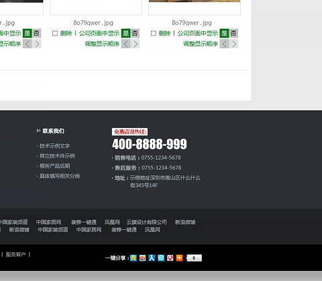This screenshot has height=281, width=322.
Task: Open the 云旗设计有限公司 footer link
Action: pos(147,222)
